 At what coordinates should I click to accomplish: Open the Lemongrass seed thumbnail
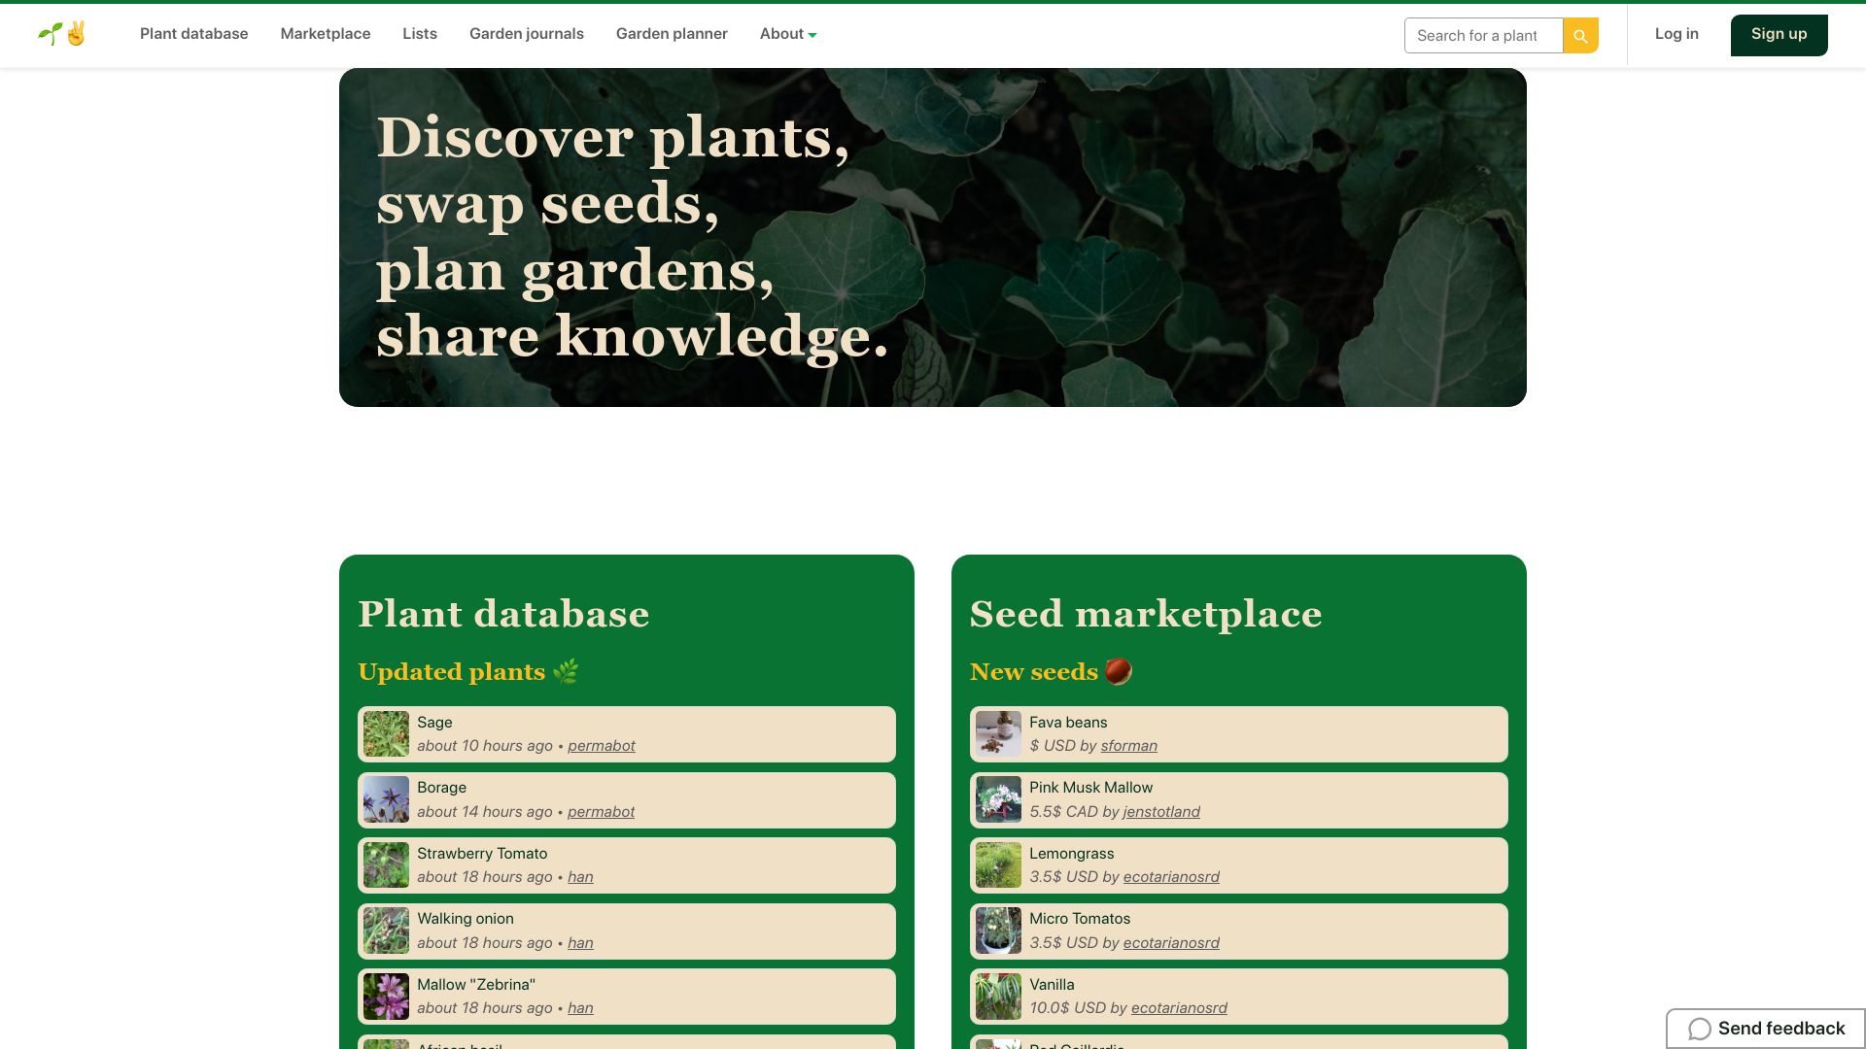998,865
